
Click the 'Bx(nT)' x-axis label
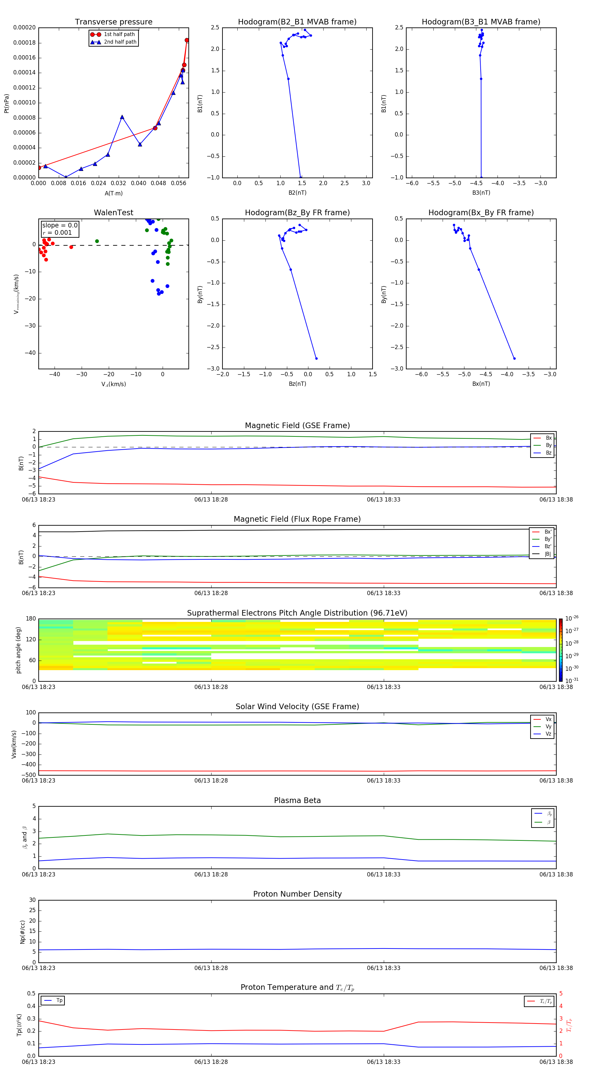point(481,384)
